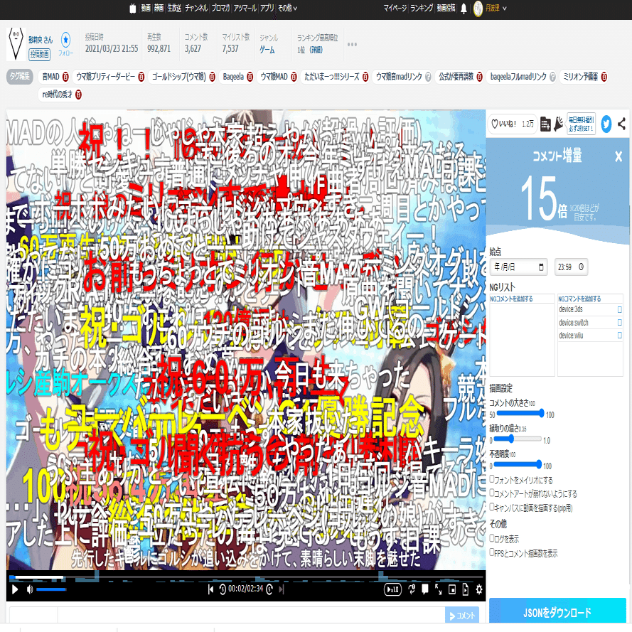Enable キャンバスに動画を描画する checkbox
This screenshot has height=632, width=632.
pos(492,507)
